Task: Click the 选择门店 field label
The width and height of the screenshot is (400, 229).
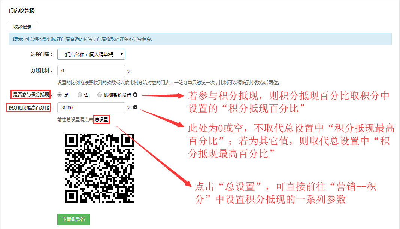Action: tap(42, 54)
